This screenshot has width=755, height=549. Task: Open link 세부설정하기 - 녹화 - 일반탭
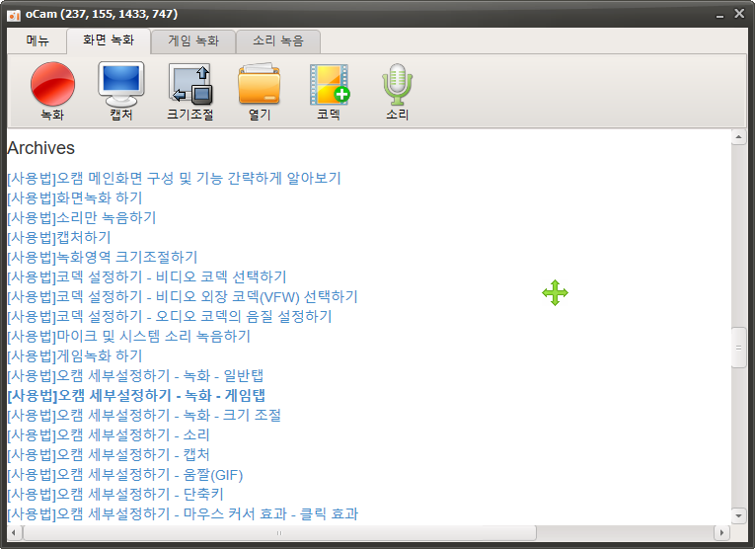tap(135, 375)
